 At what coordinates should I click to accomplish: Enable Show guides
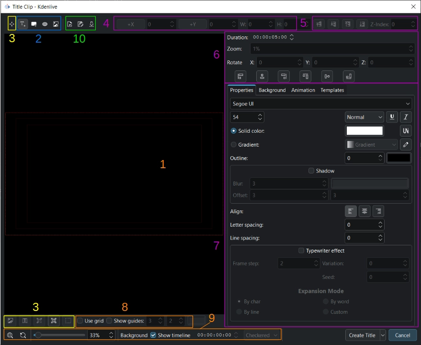pos(109,321)
